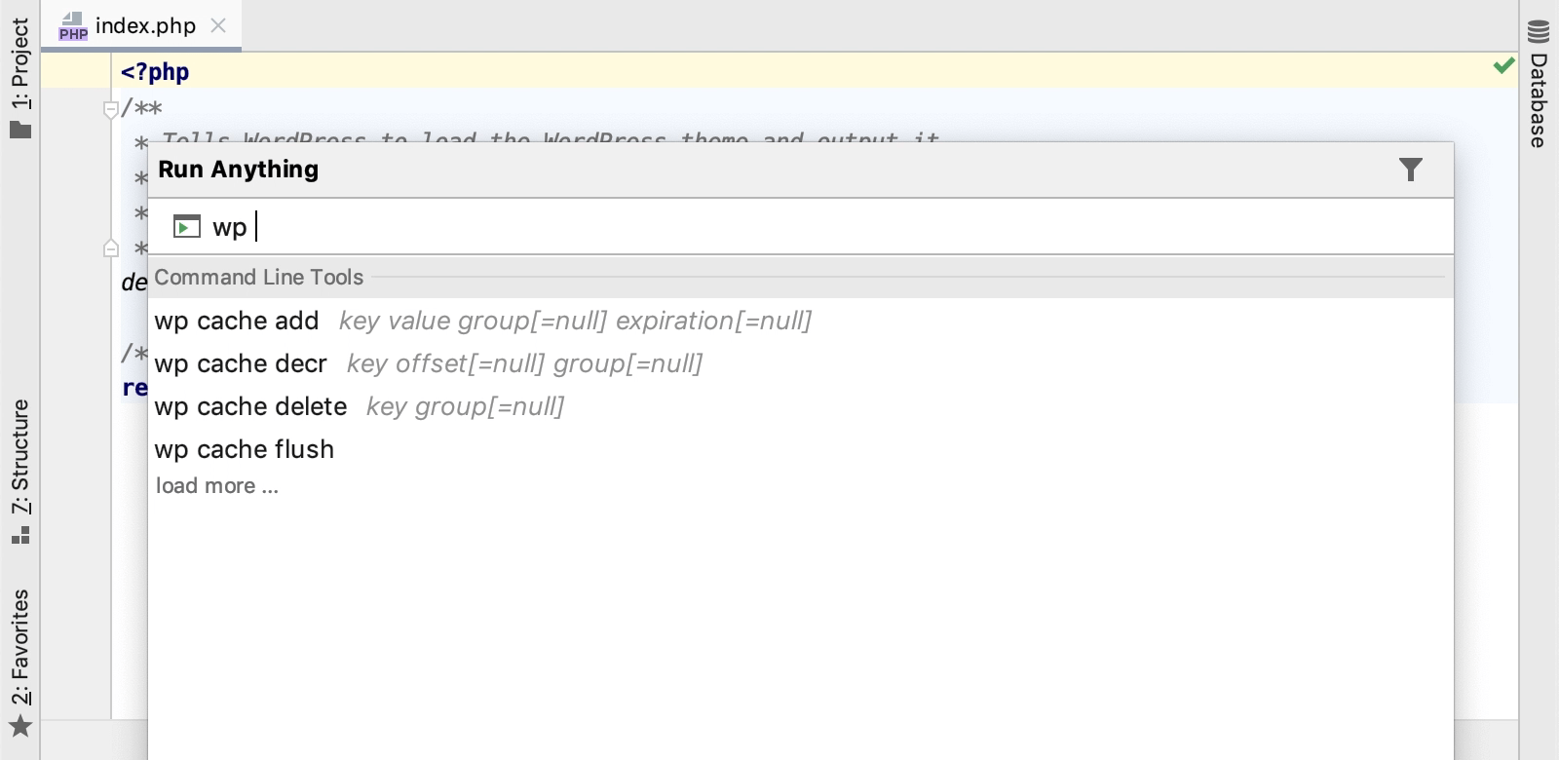The image size is (1559, 760).
Task: Open the Database tool window
Action: [1539, 83]
